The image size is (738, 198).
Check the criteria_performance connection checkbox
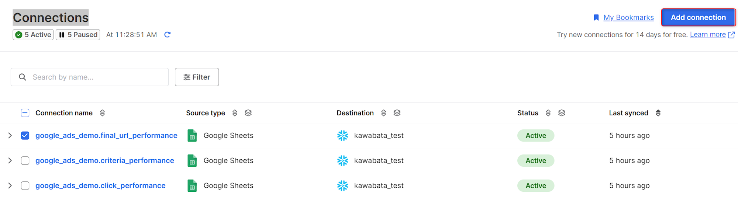coord(25,161)
